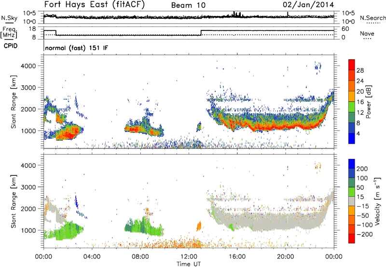Click the "Beam 10" label
The image size is (386, 267).
188,5
